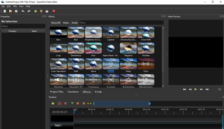This screenshot has width=224, height=129.
Task: Add a track with the timeline plus icon
Action: pyautogui.click(x=53, y=103)
